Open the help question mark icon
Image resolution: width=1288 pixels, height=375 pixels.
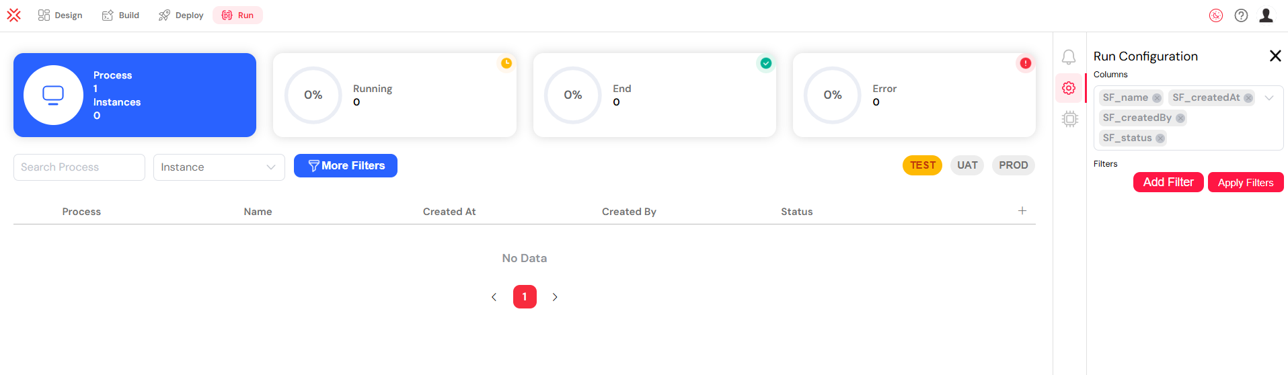1242,15
